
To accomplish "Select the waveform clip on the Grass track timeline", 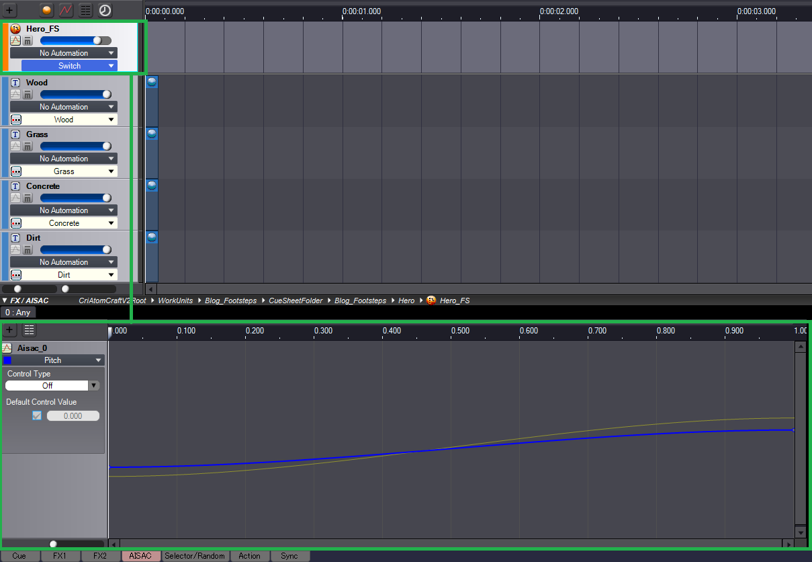I will (152, 133).
